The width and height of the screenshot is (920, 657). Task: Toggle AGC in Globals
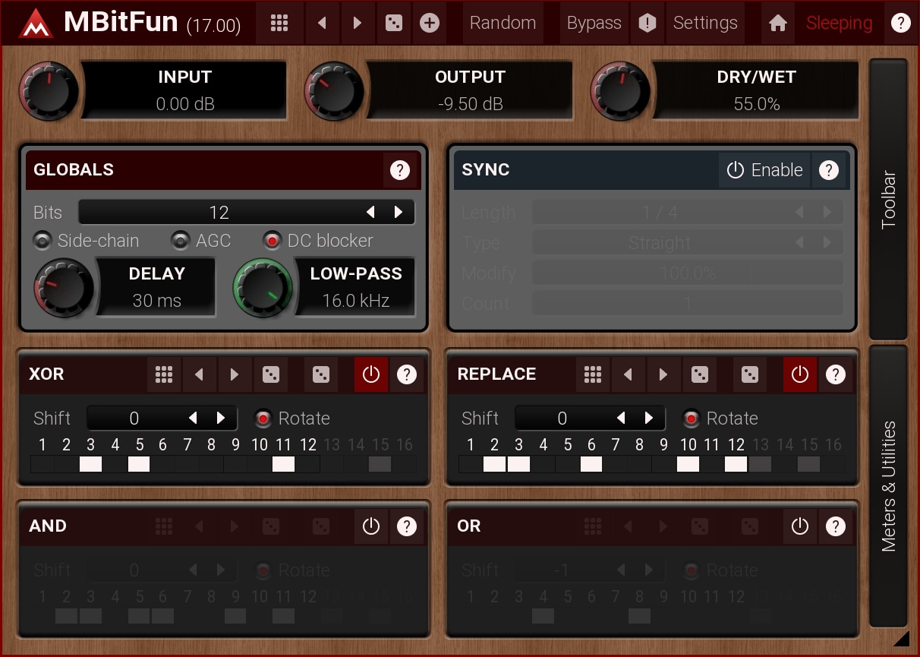tap(180, 241)
